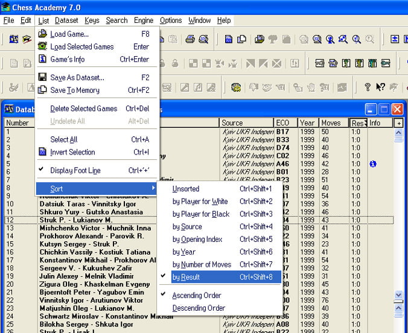The width and height of the screenshot is (408, 333).
Task: Click the Year column header
Action: [x=308, y=123]
